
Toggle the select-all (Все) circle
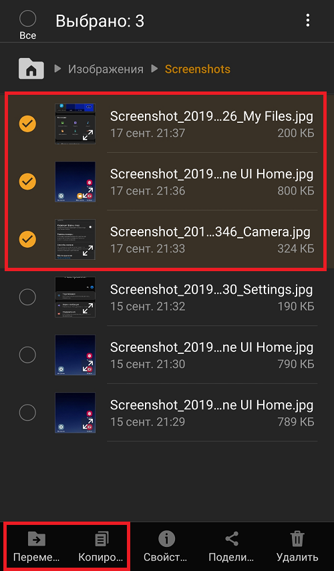(x=27, y=18)
